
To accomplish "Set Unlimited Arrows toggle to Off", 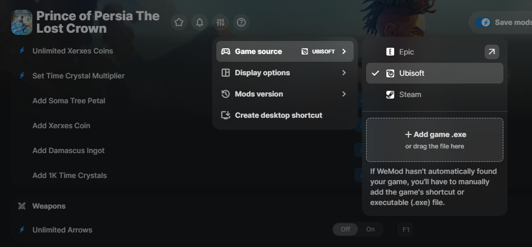I will pyautogui.click(x=345, y=229).
